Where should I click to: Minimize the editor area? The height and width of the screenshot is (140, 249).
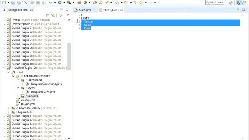point(238,9)
